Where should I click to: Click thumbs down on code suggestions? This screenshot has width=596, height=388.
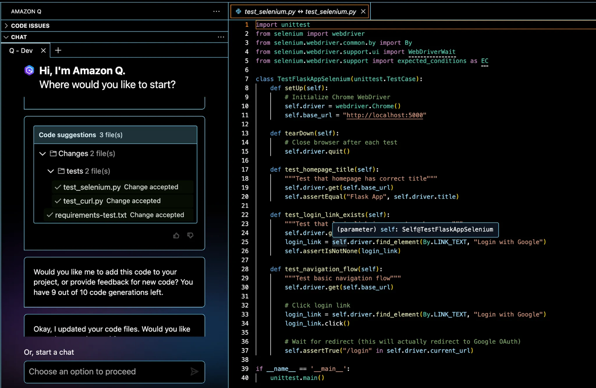[190, 236]
